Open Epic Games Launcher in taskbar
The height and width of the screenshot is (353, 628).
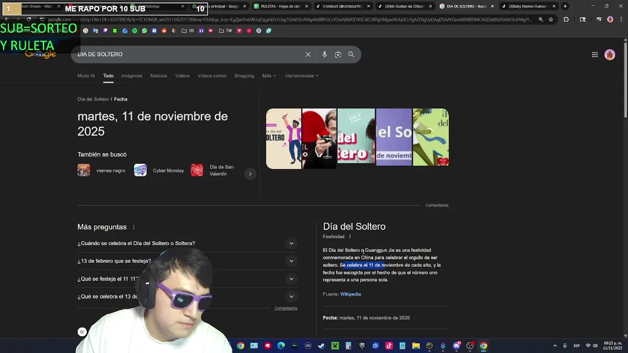[x=362, y=346]
